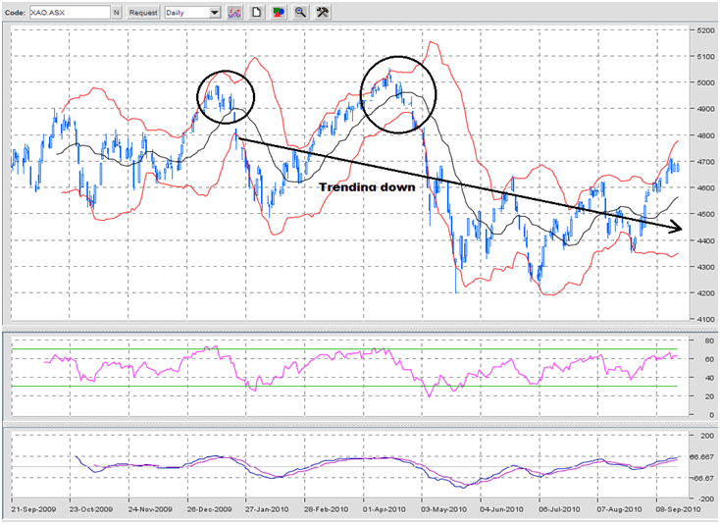Click the -200 value on the lower indicator axis
Viewport: 720px width, 524px height.
[706, 498]
